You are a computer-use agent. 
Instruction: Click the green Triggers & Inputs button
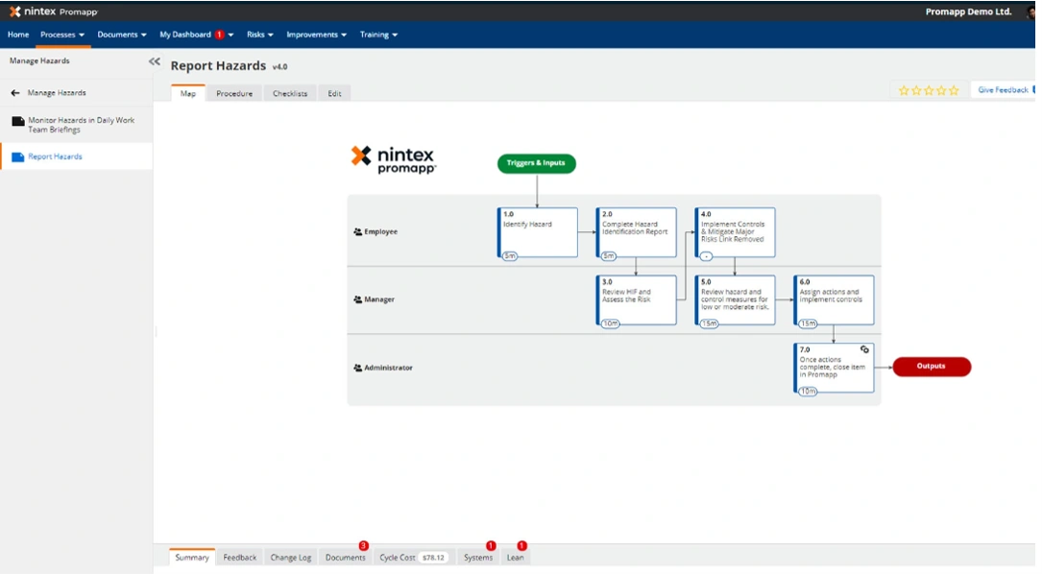pos(536,163)
